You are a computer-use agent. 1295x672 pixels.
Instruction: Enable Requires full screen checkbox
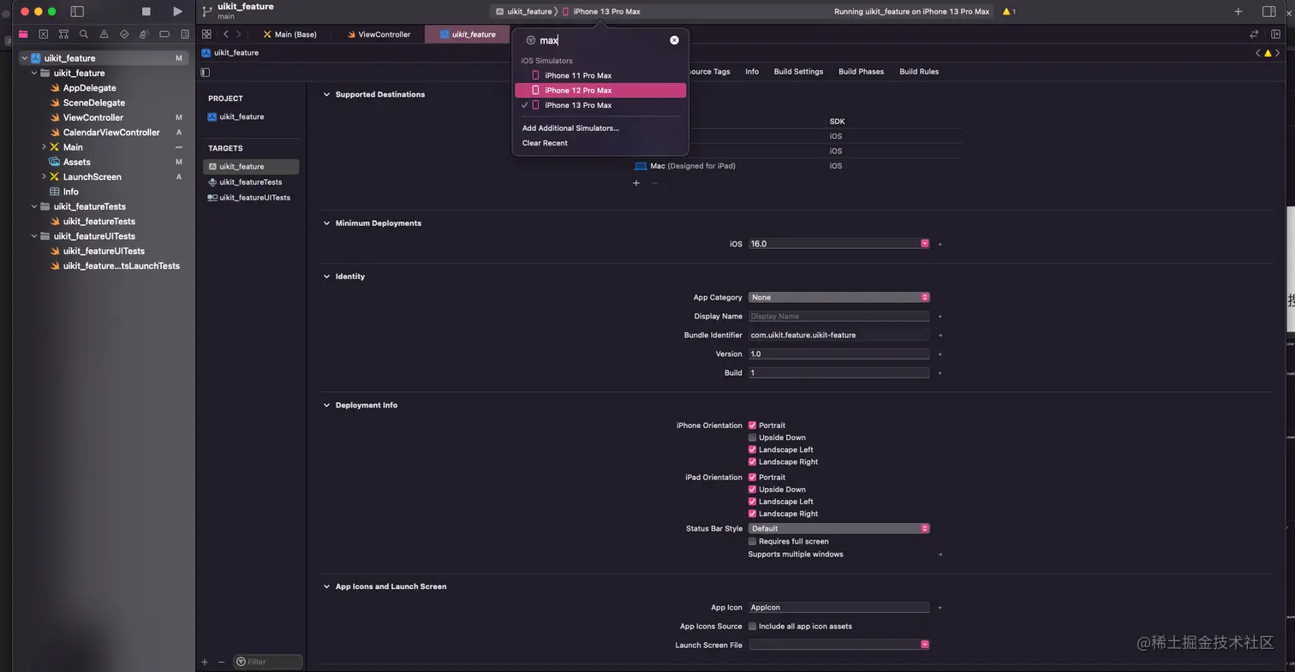(x=752, y=541)
